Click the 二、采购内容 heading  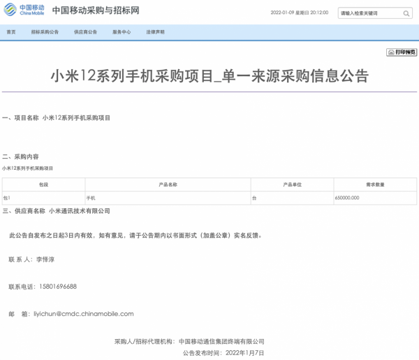pos(20,157)
